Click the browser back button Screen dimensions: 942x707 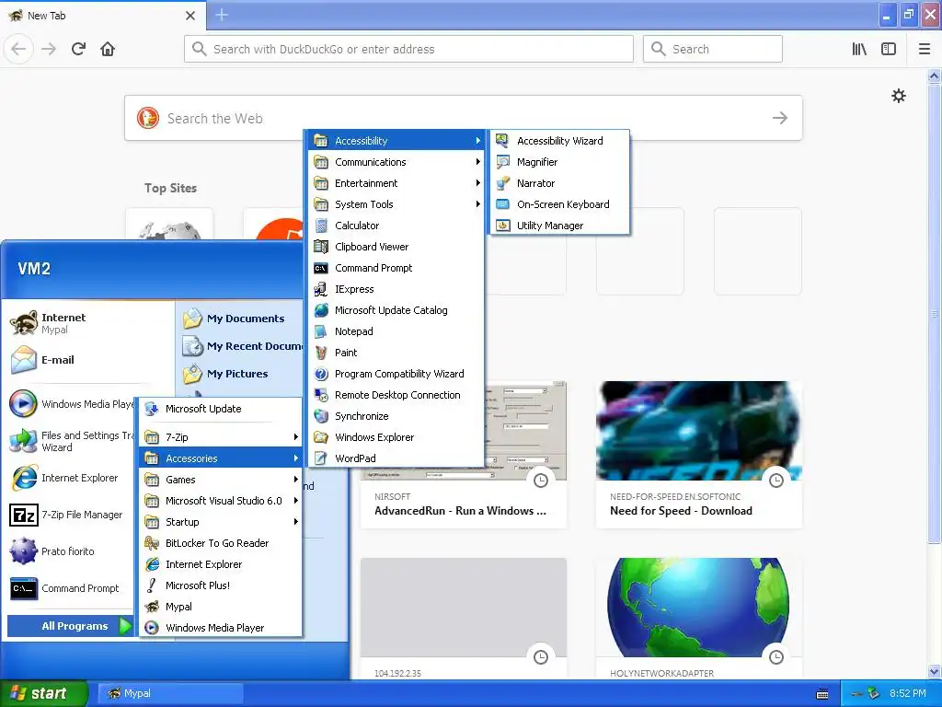tap(18, 49)
